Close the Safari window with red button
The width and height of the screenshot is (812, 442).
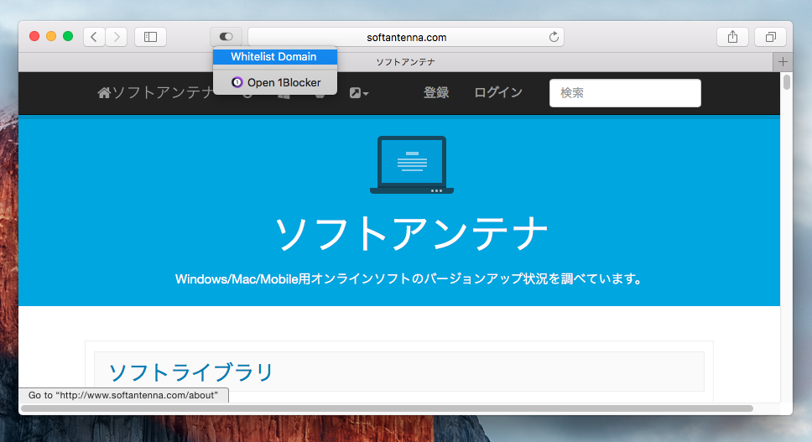[34, 36]
